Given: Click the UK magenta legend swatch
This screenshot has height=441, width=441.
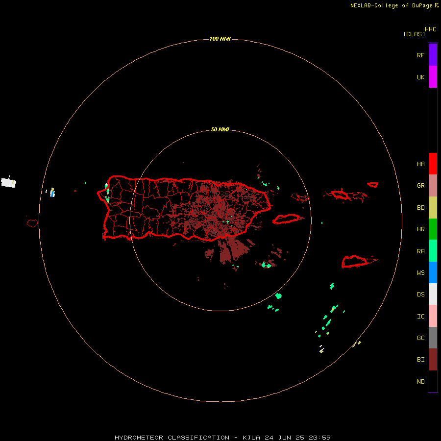Looking at the screenshot, I should [x=433, y=77].
